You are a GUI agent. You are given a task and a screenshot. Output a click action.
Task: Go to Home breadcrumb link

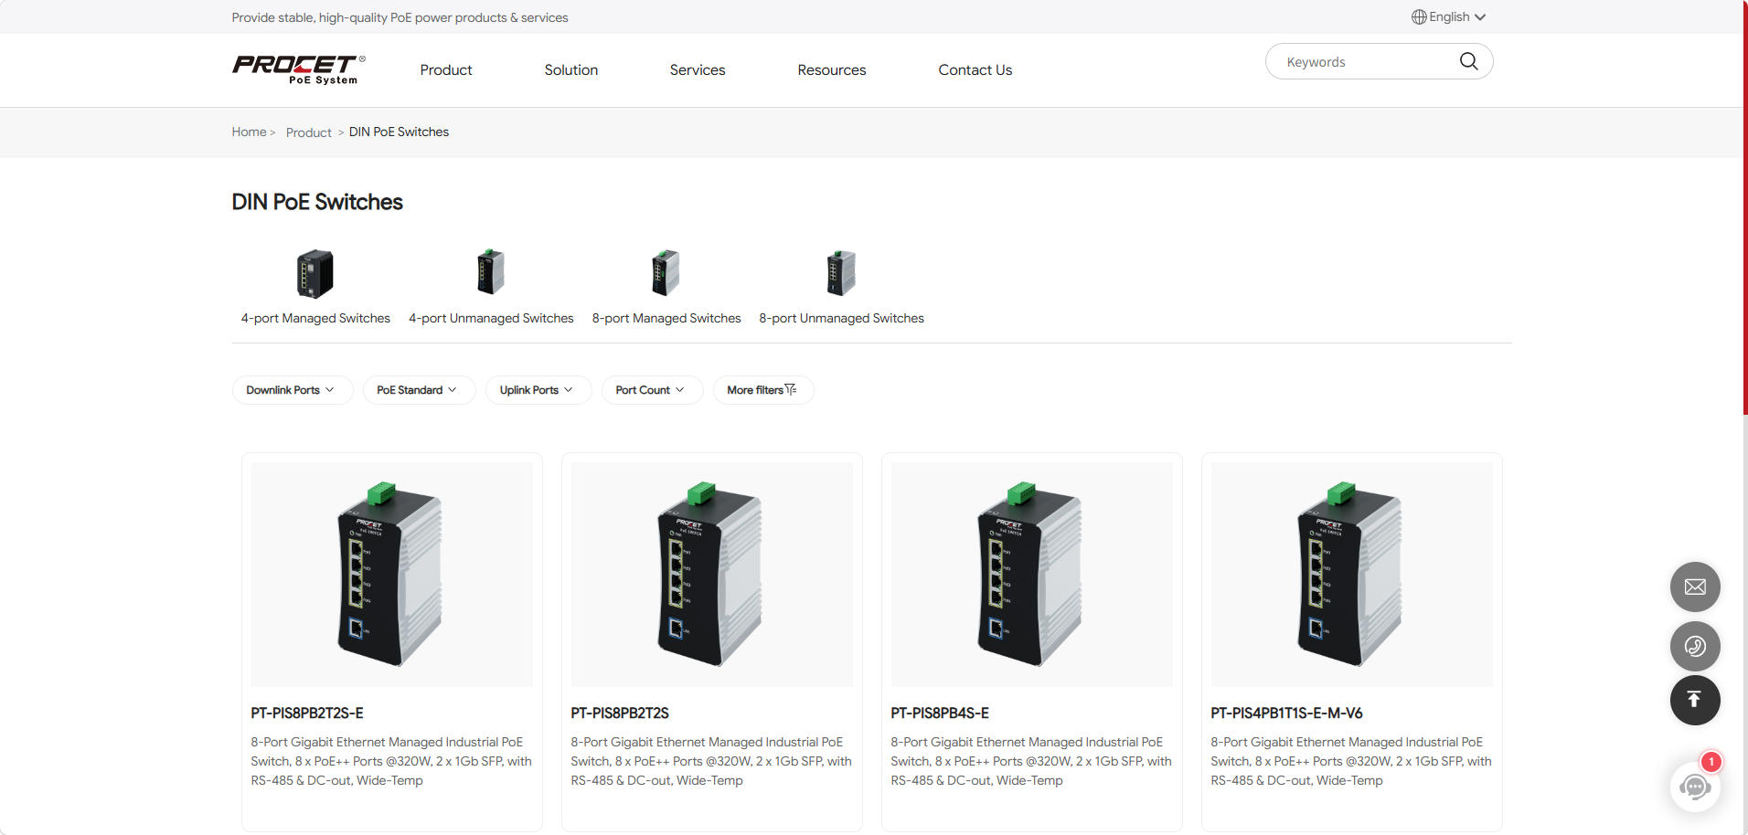pos(249,132)
